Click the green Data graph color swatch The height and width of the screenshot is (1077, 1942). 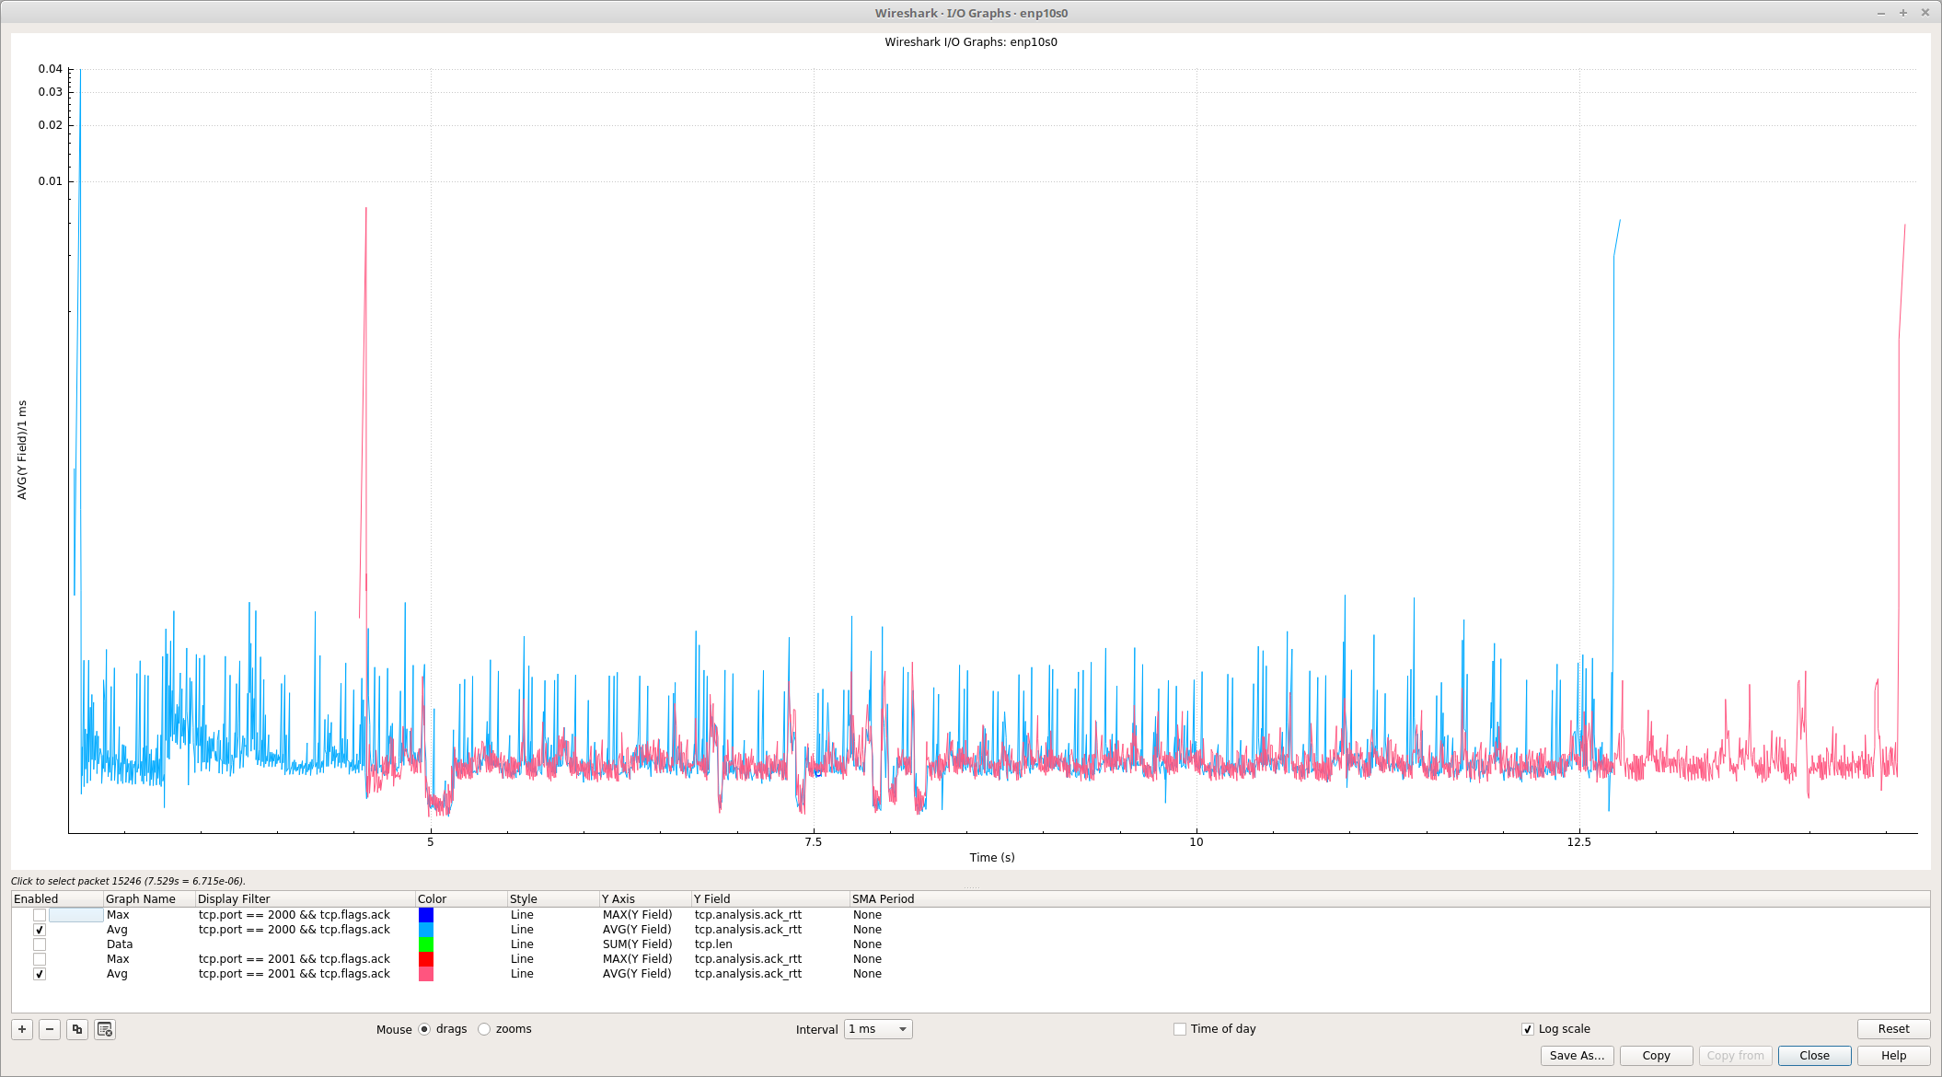tap(425, 944)
